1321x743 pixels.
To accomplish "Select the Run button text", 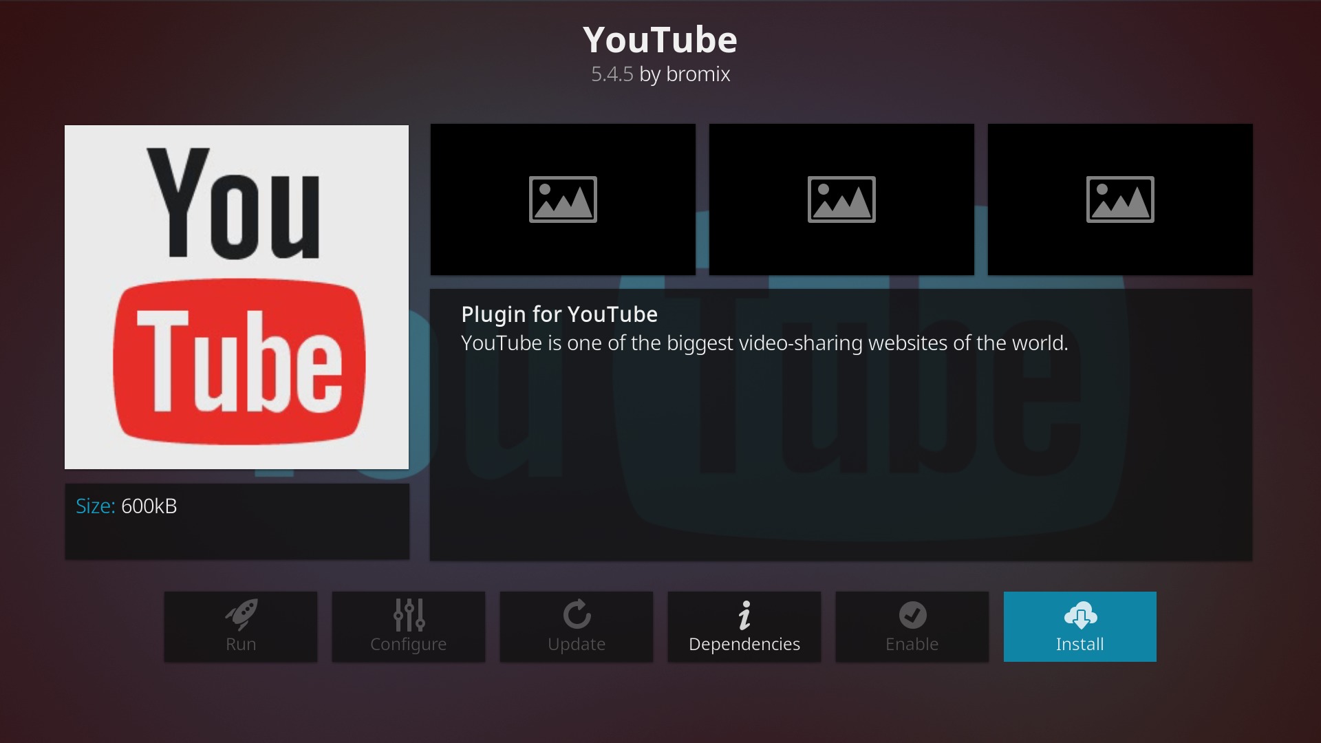I will coord(241,645).
